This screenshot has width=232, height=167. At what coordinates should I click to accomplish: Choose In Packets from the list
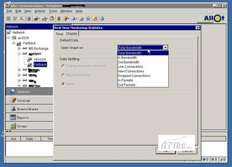(143, 80)
